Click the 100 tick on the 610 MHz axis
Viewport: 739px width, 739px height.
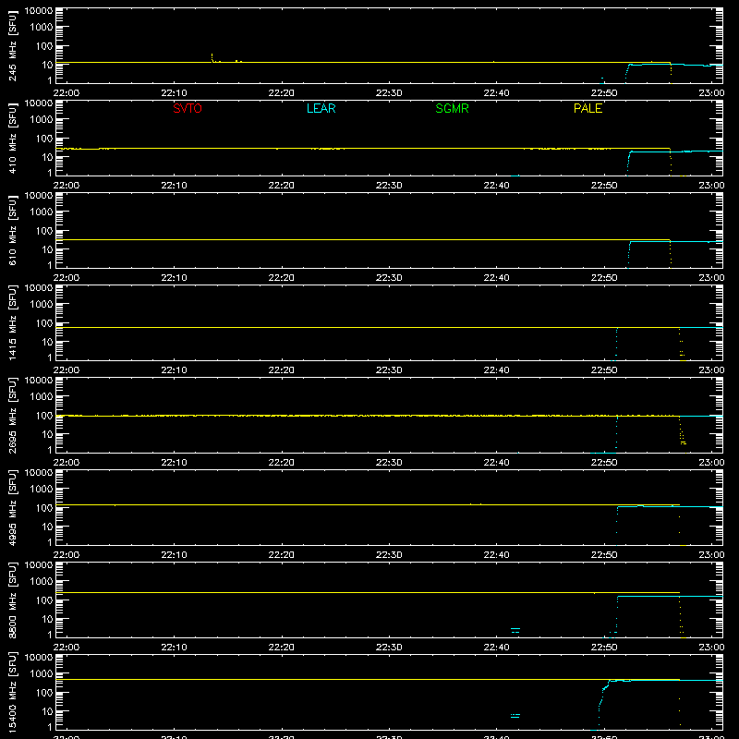click(44, 230)
